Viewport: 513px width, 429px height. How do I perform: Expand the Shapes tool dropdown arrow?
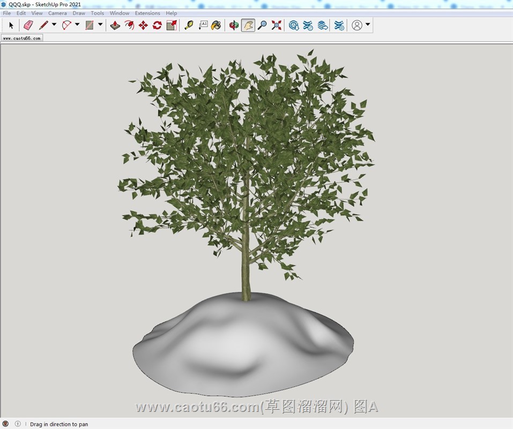coord(100,24)
